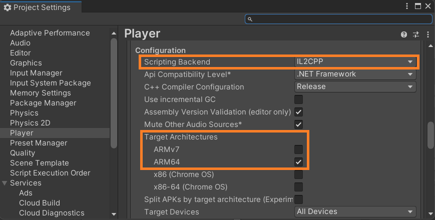Click the Player preset sliders icon

pyautogui.click(x=416, y=34)
